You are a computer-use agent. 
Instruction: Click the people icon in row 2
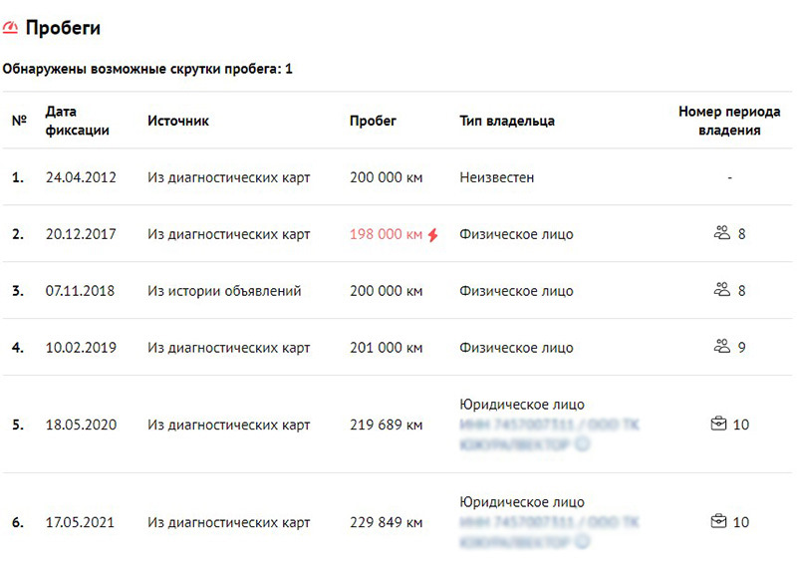pyautogui.click(x=722, y=234)
